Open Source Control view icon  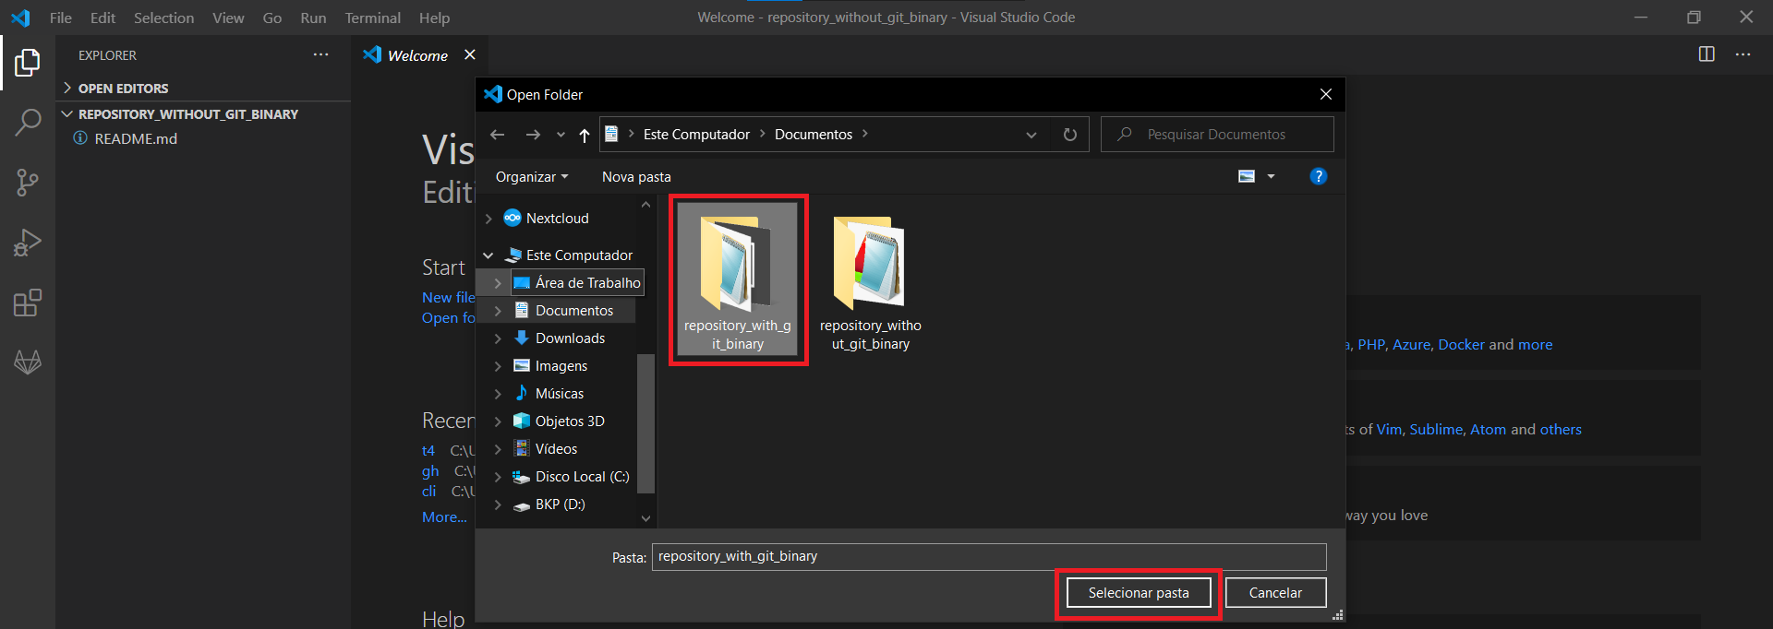point(28,183)
